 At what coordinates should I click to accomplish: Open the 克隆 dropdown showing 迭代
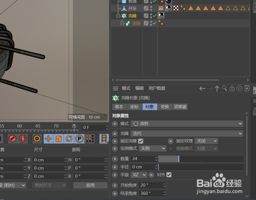[x=187, y=134]
